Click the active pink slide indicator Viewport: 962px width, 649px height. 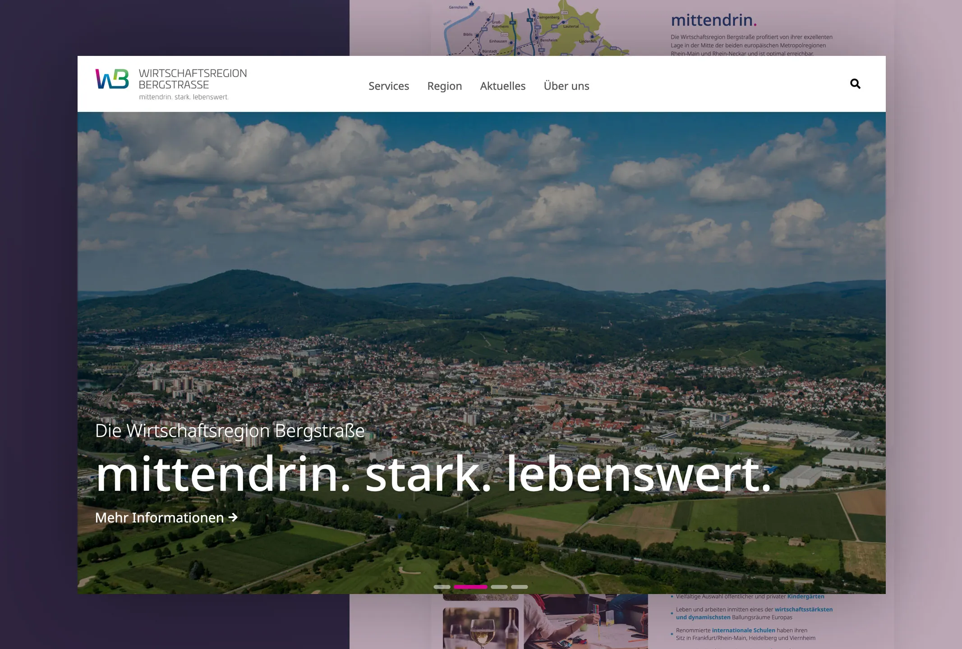pyautogui.click(x=470, y=587)
